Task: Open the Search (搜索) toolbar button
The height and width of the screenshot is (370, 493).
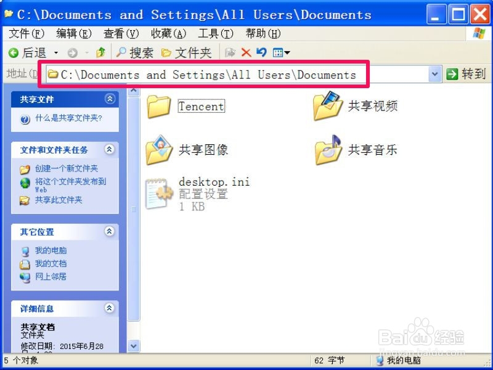Action: 134,52
